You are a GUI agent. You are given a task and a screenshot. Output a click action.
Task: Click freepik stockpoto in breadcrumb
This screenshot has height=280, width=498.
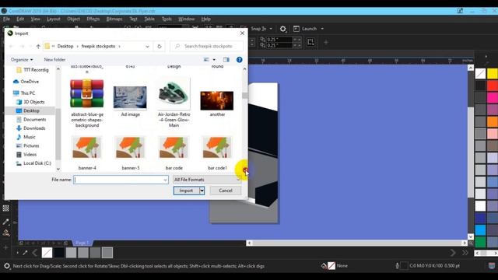coord(99,47)
